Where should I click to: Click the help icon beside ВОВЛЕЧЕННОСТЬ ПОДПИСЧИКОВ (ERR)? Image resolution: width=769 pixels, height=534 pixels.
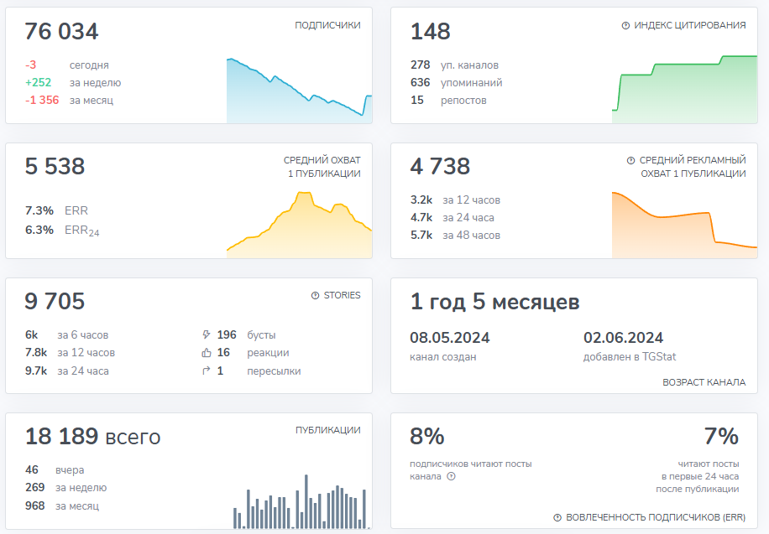(x=557, y=517)
